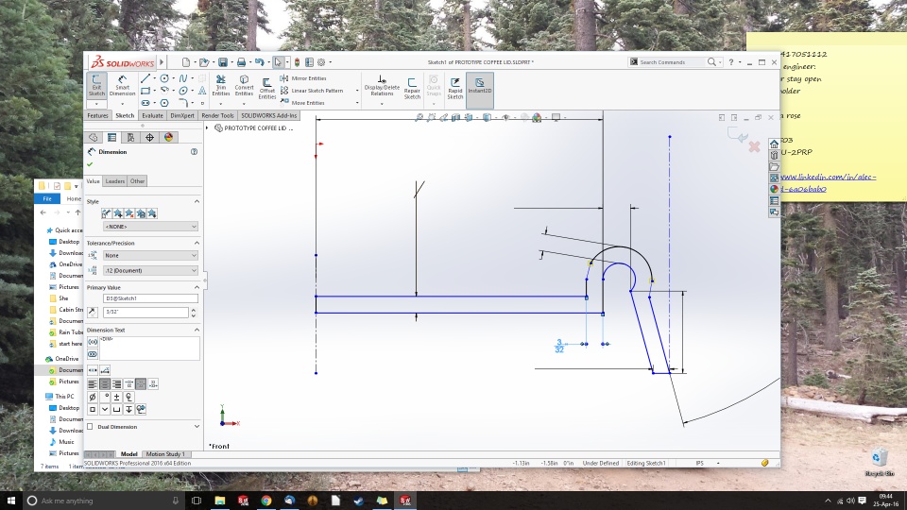Click the Rebuild traffic light icon
The image size is (907, 510).
[298, 62]
